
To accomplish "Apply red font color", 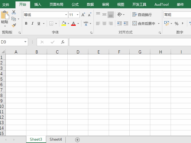I will [73, 23].
